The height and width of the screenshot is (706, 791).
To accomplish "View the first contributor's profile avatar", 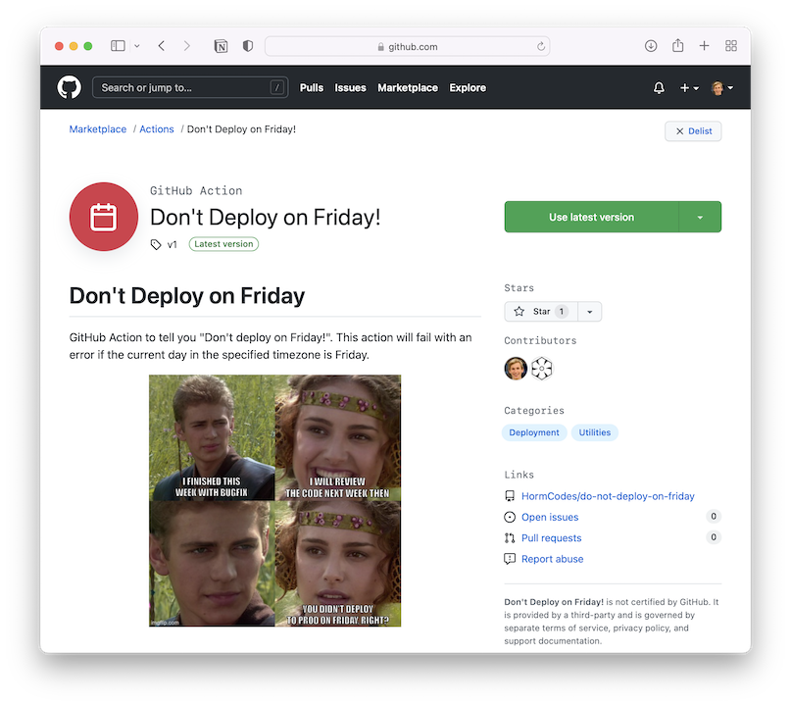I will (516, 369).
